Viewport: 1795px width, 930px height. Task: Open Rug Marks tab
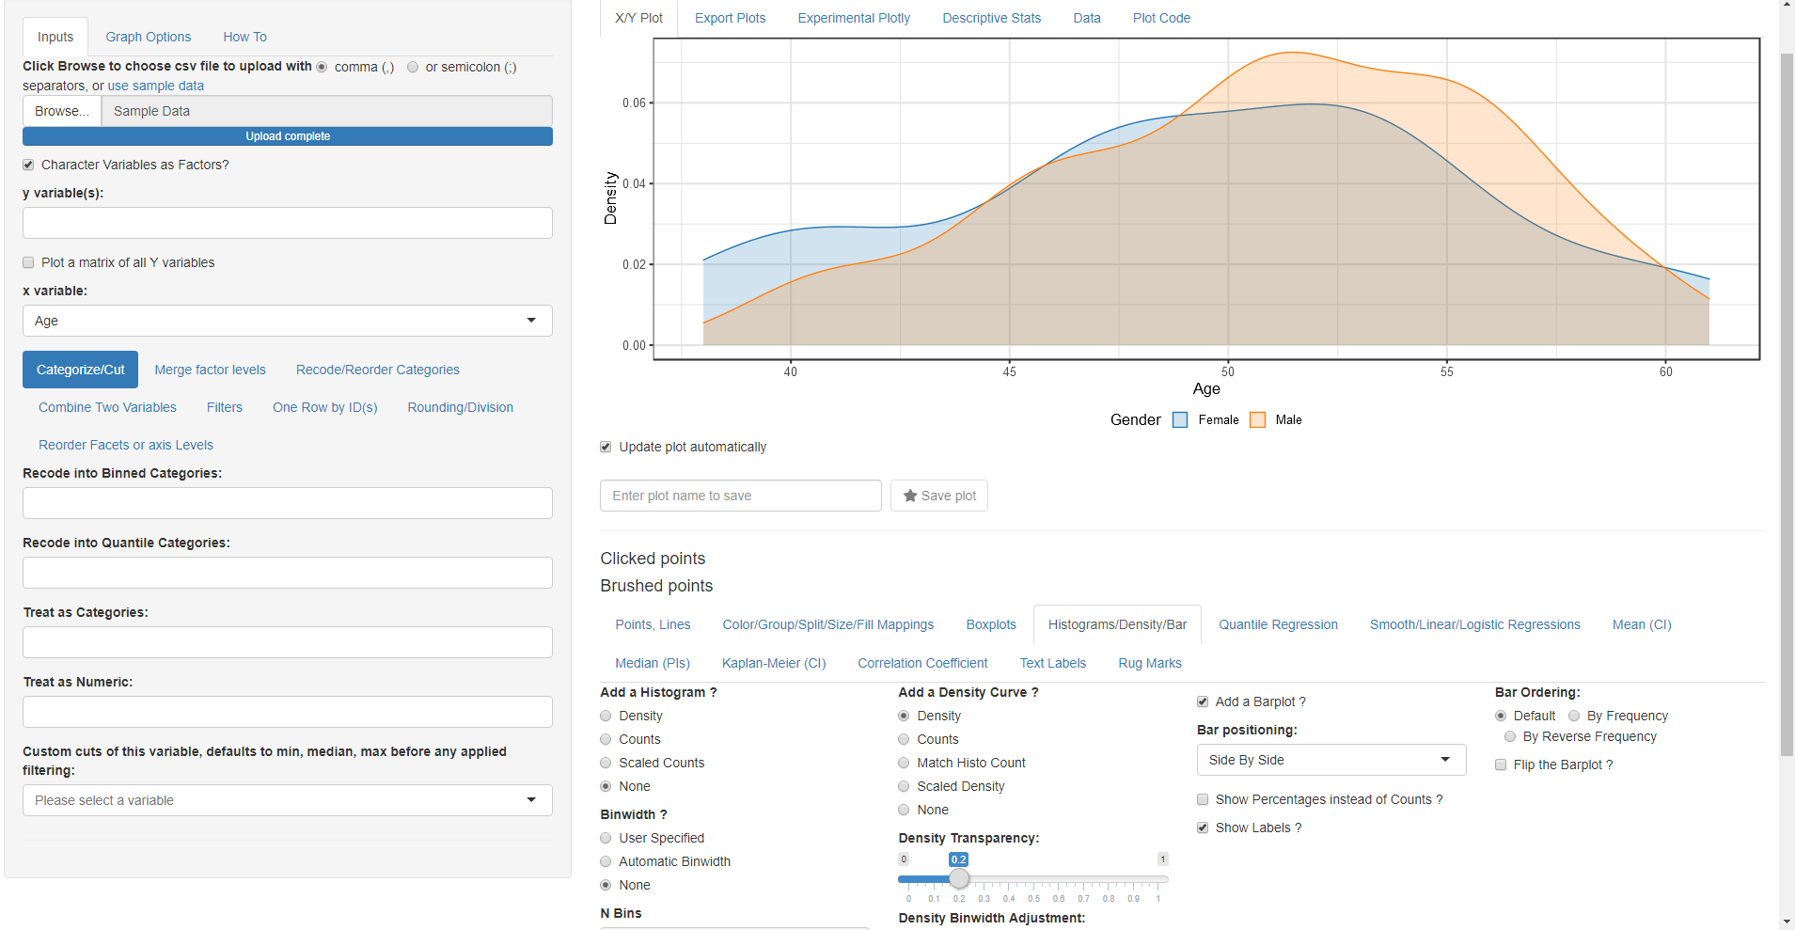coord(1150,663)
